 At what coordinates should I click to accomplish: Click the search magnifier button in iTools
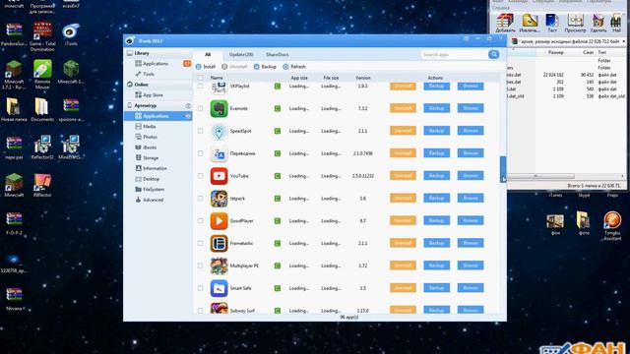point(494,55)
